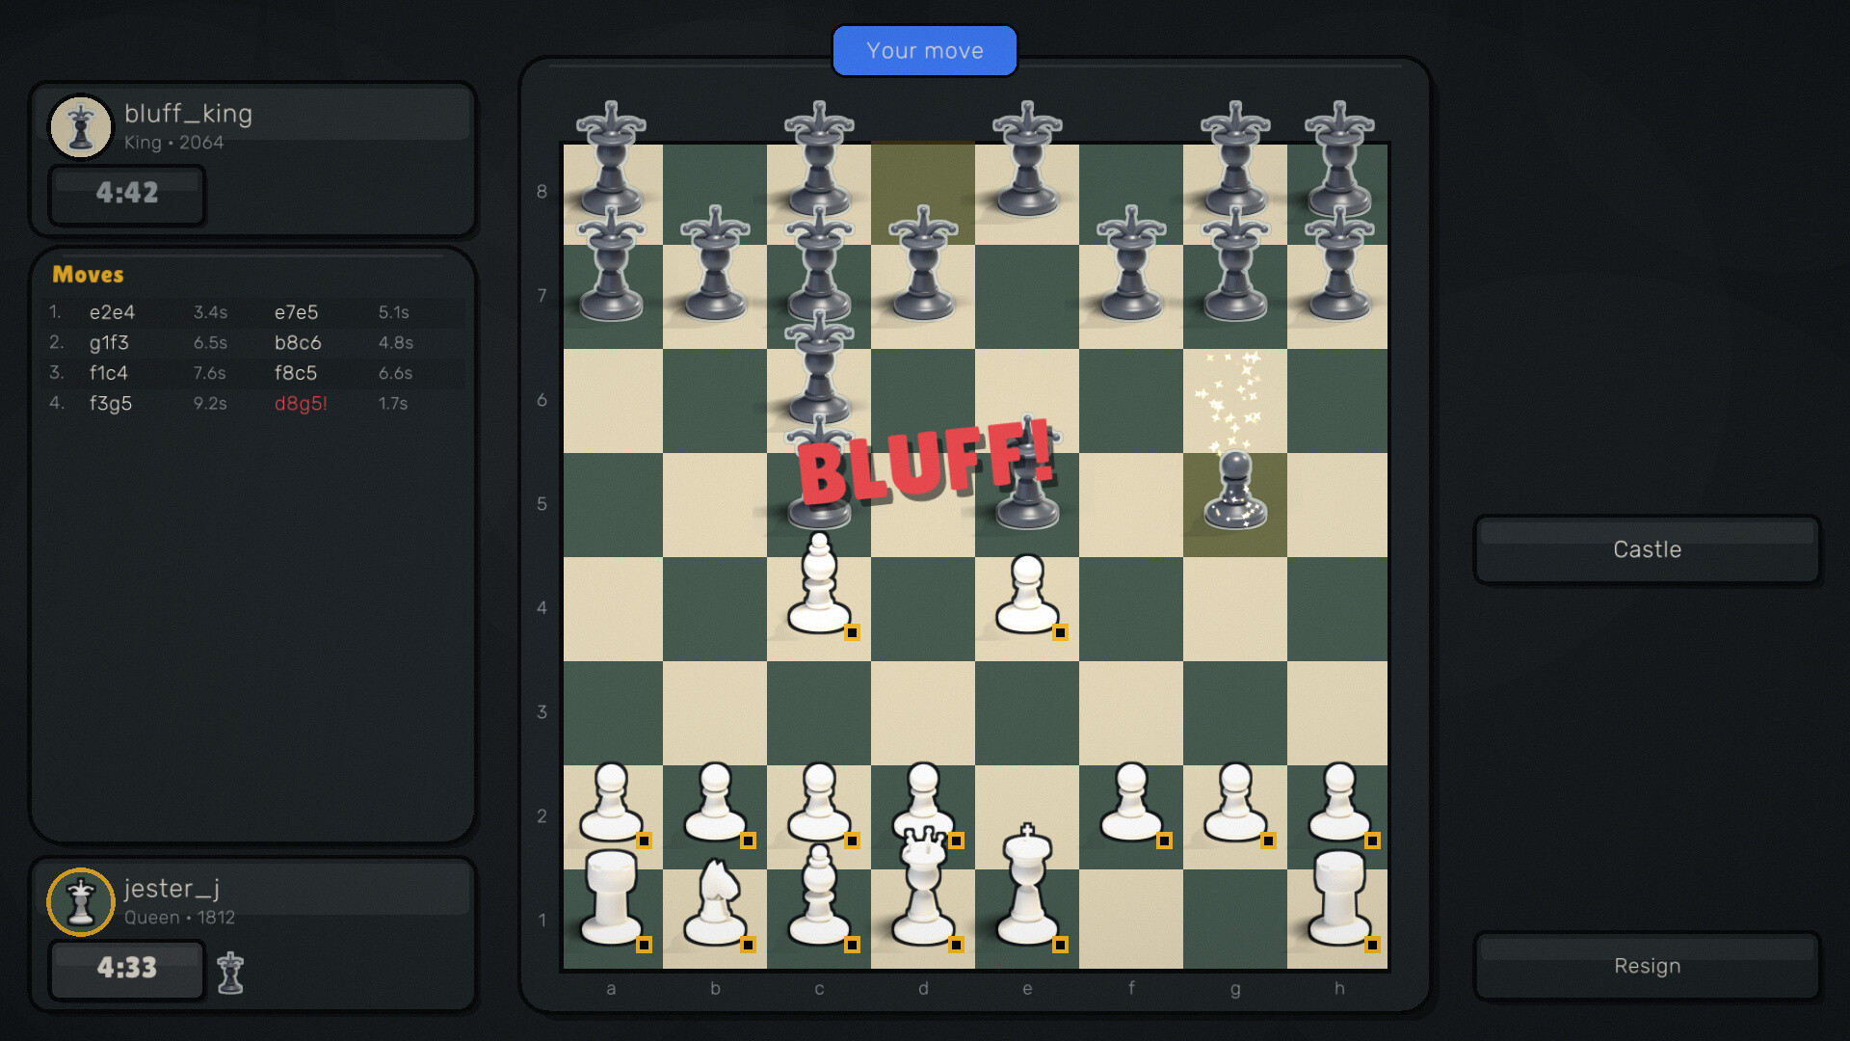This screenshot has height=1041, width=1850.
Task: Click bluff_king's avatar icon
Action: (81, 126)
